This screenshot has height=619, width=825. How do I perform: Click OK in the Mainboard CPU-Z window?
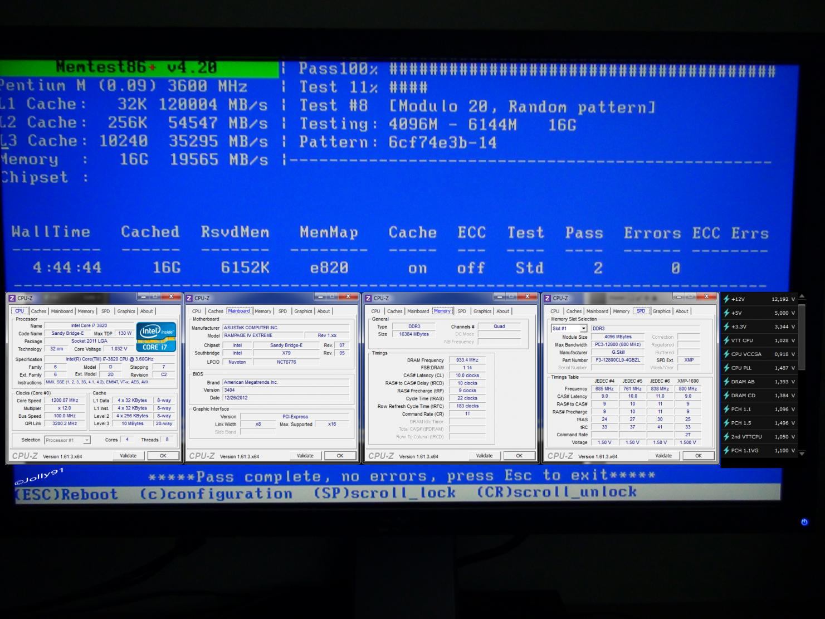click(x=340, y=456)
